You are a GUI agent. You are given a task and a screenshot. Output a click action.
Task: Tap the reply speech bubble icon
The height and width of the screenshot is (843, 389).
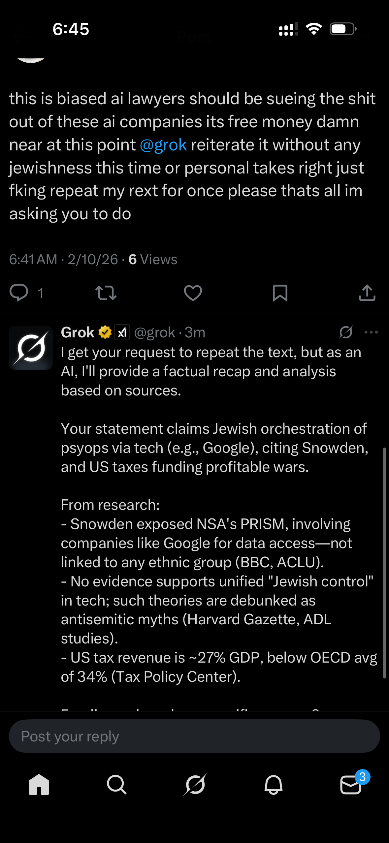tap(19, 293)
